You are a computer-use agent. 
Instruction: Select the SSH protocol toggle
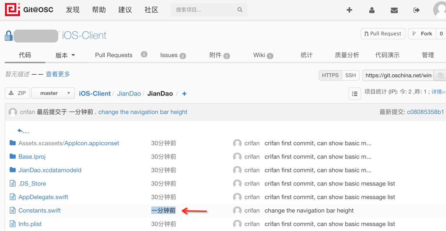[350, 75]
